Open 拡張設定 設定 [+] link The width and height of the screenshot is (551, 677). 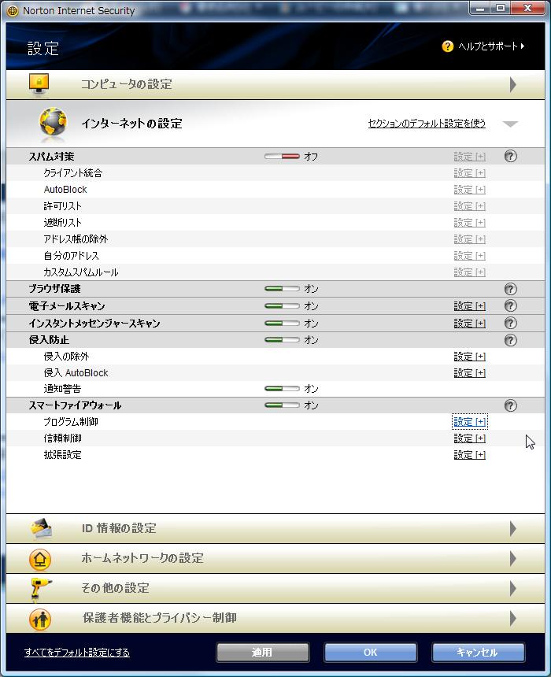click(469, 455)
